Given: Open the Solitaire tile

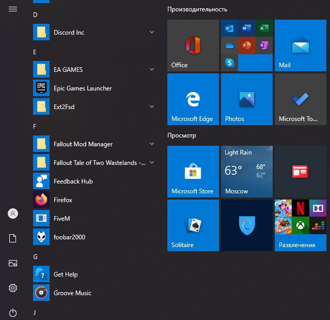Looking at the screenshot, I should 193,225.
